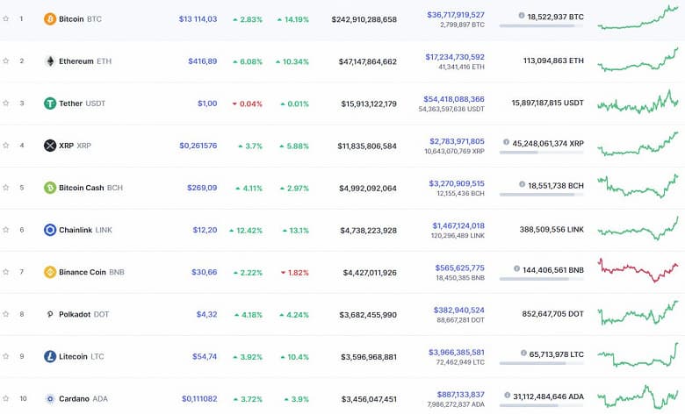Click Litecoin circulating supply progress bar

coord(541,363)
